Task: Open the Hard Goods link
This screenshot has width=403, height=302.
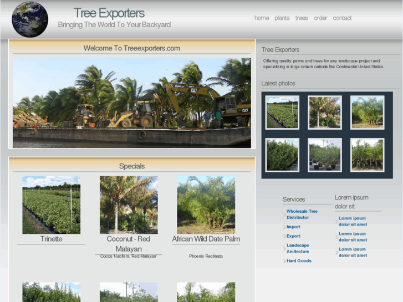Action: pyautogui.click(x=299, y=260)
